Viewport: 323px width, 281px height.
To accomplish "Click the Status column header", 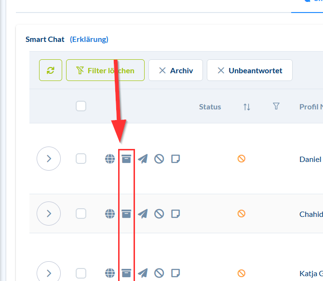I will pos(210,107).
